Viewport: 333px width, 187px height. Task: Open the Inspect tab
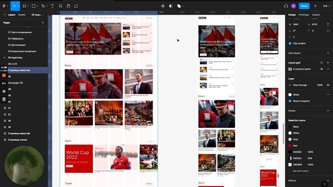pyautogui.click(x=316, y=15)
